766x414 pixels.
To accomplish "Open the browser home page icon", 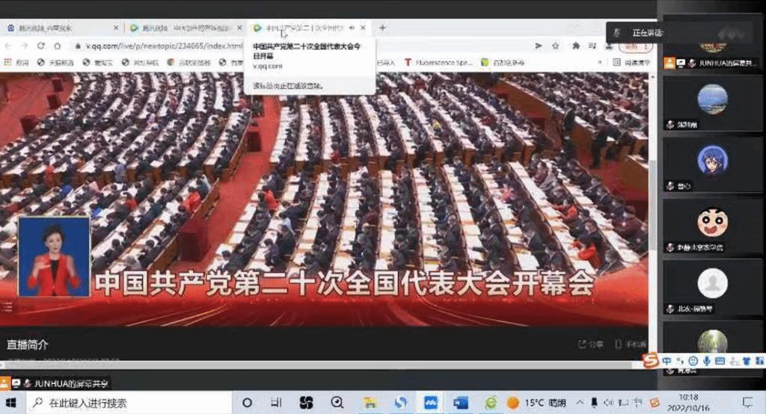I will tap(57, 46).
